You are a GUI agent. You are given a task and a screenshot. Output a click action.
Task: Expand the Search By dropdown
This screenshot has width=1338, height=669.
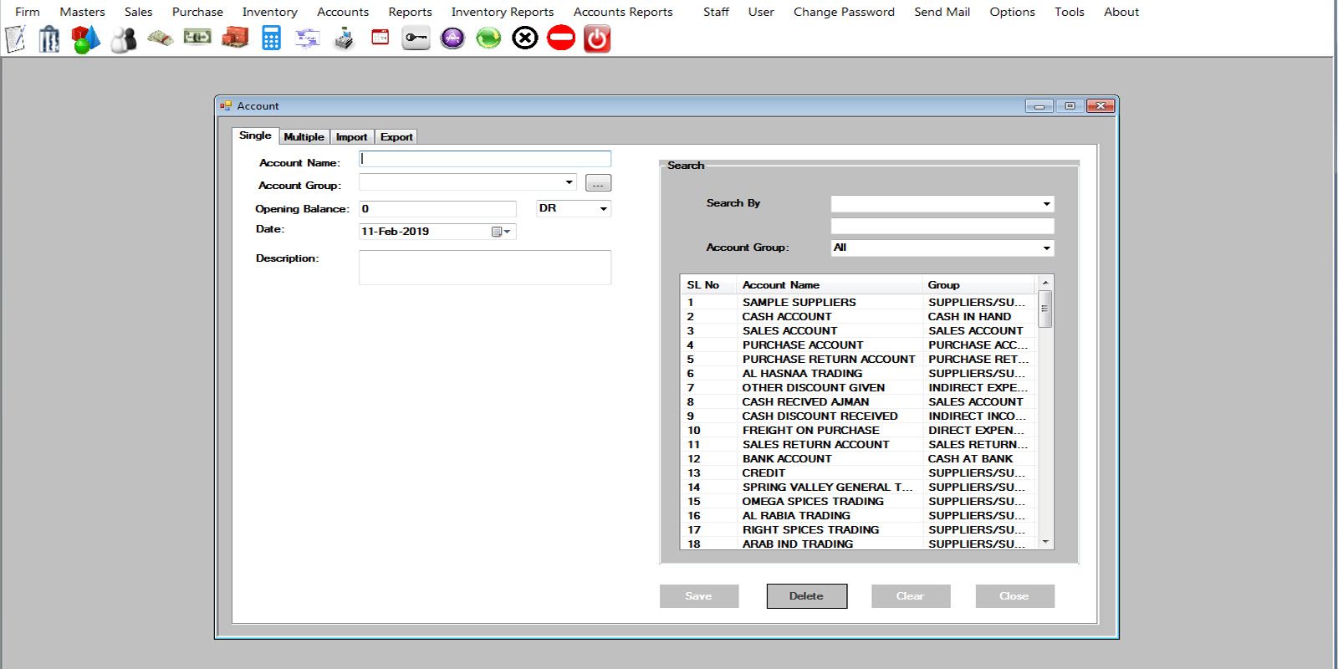1046,204
